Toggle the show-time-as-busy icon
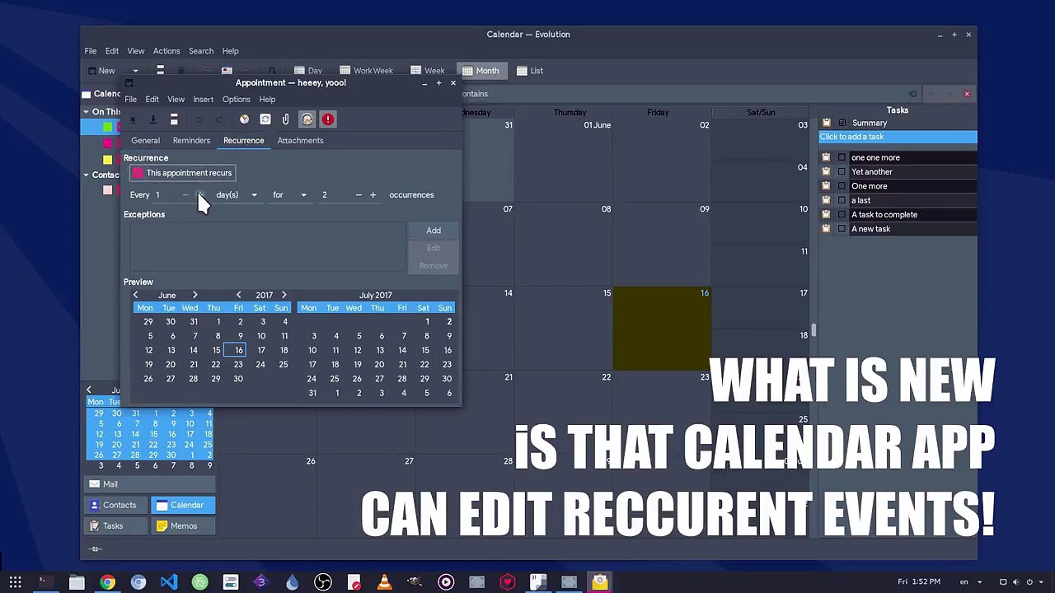1055x593 pixels. (x=307, y=119)
